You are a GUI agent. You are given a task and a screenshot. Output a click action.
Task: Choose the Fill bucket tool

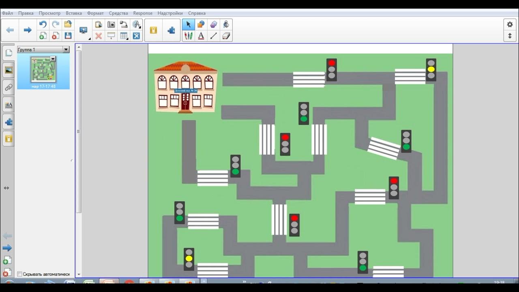click(226, 24)
